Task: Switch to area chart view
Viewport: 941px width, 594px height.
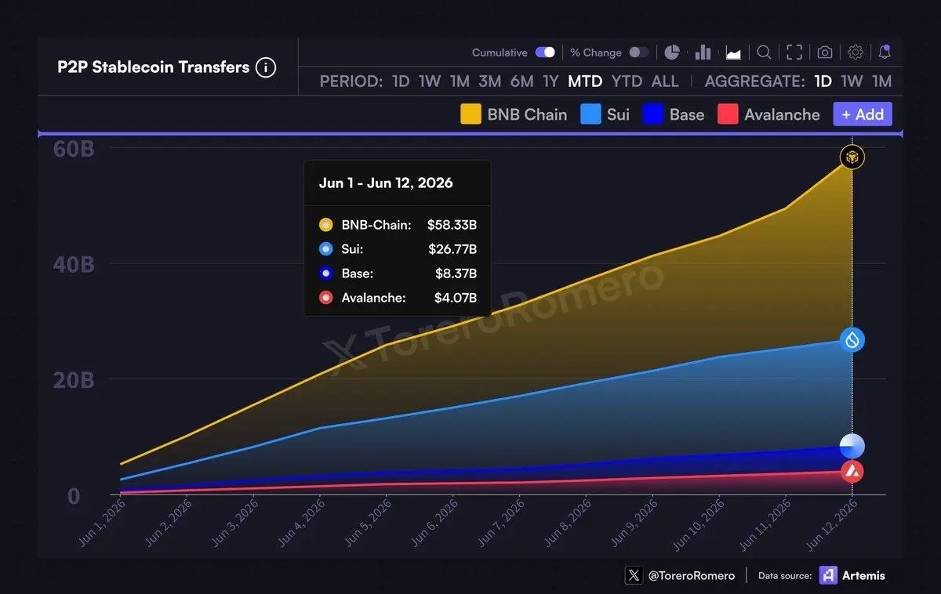Action: [733, 53]
